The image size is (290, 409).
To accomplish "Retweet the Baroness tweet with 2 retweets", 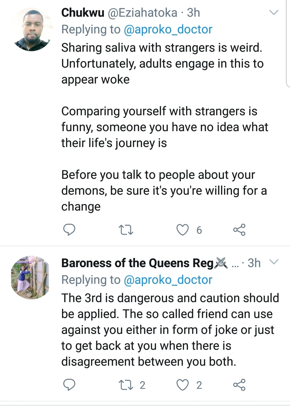I will point(126,385).
